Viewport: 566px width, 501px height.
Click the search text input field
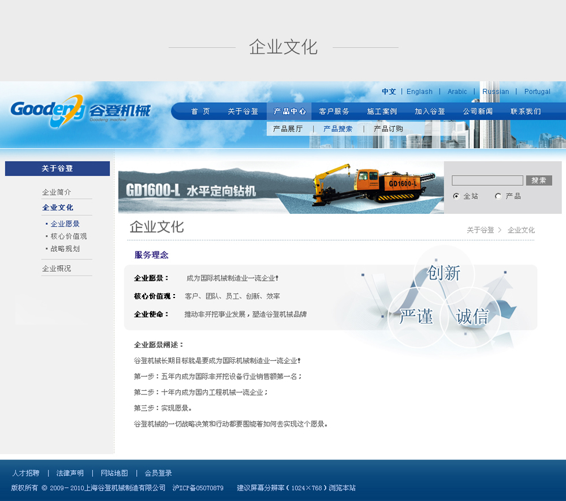pos(487,180)
